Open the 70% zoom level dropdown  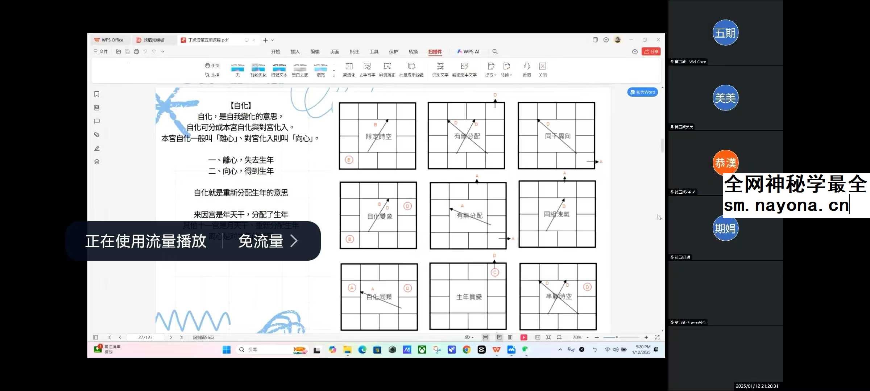580,337
